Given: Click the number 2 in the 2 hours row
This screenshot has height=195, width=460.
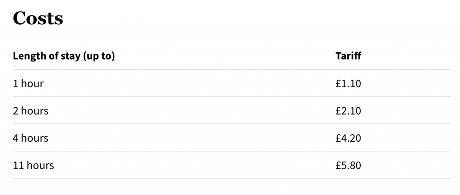Looking at the screenshot, I should [16, 111].
